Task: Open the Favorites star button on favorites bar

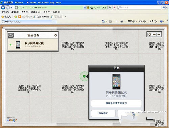Action: 6,17
